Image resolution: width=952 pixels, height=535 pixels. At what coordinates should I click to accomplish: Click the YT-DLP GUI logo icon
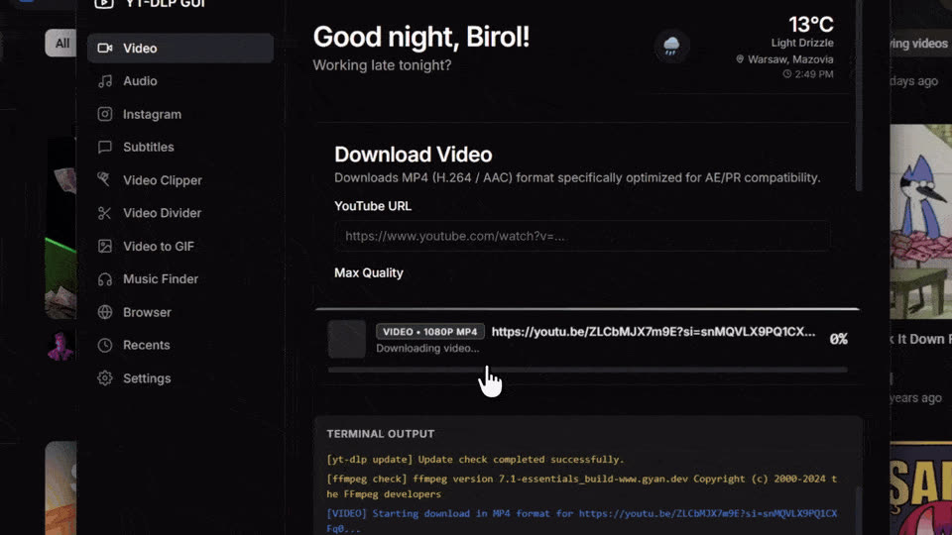[104, 4]
